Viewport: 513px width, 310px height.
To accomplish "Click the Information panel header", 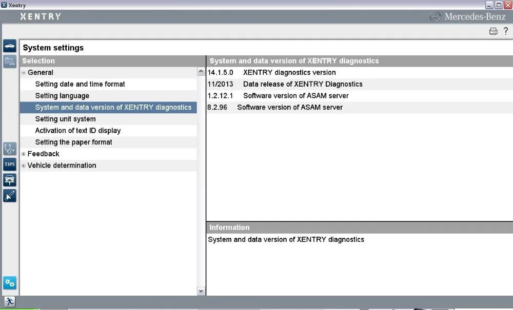I will [x=360, y=228].
